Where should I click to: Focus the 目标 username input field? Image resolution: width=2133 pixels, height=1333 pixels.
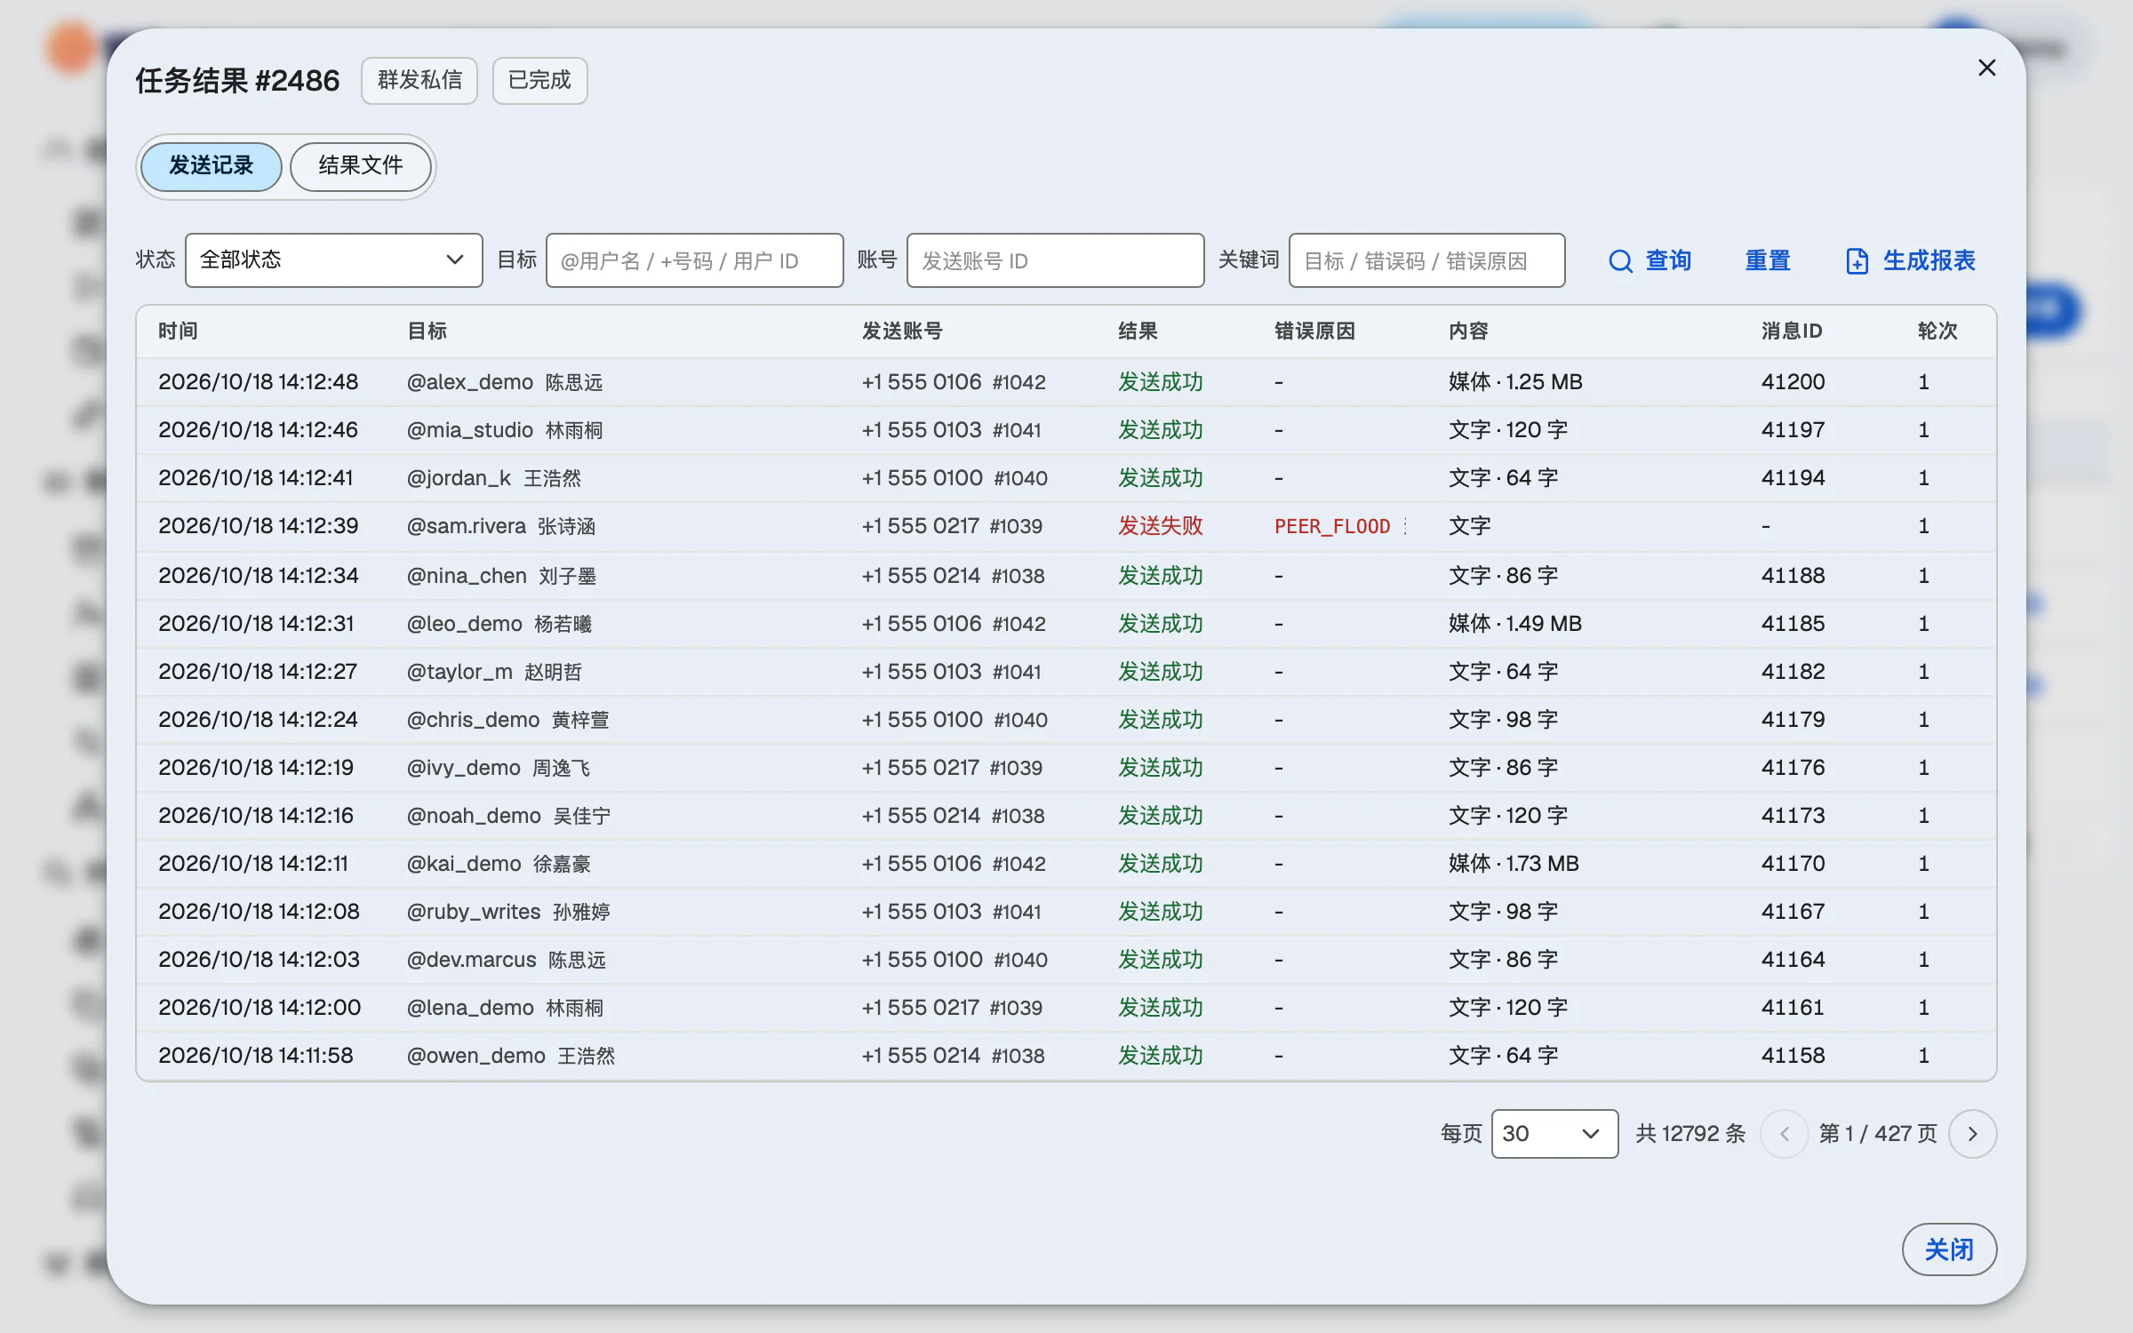click(x=694, y=260)
